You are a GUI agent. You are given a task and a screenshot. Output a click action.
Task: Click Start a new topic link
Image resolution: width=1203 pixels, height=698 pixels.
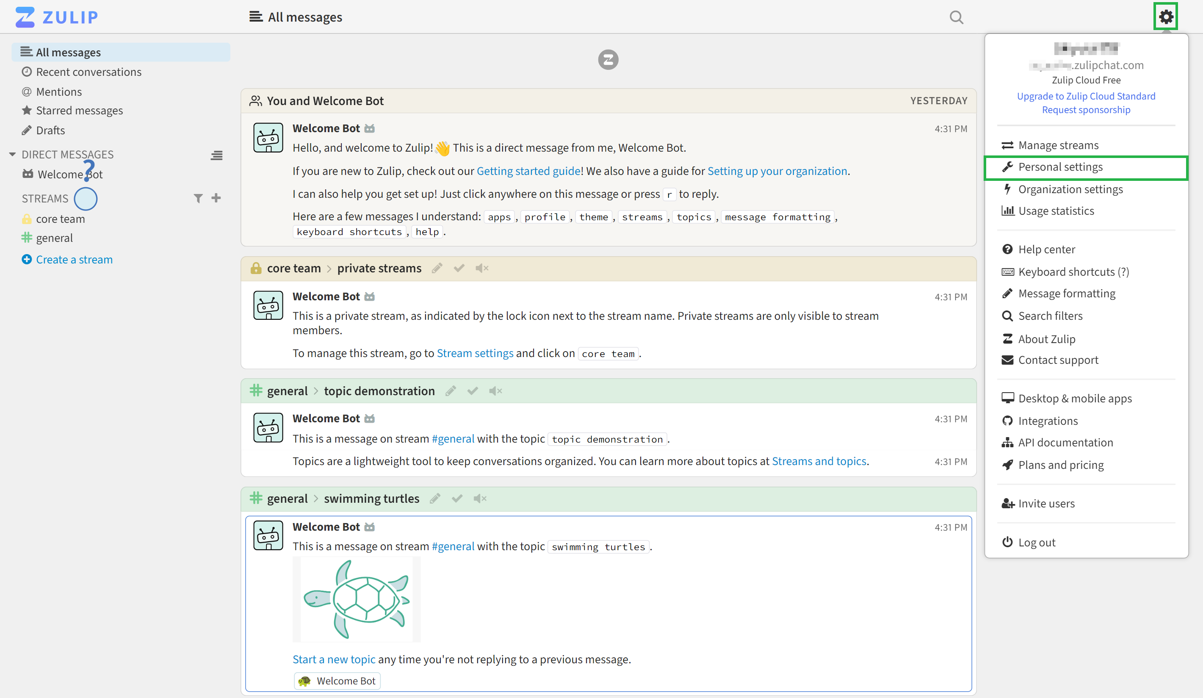[334, 660]
